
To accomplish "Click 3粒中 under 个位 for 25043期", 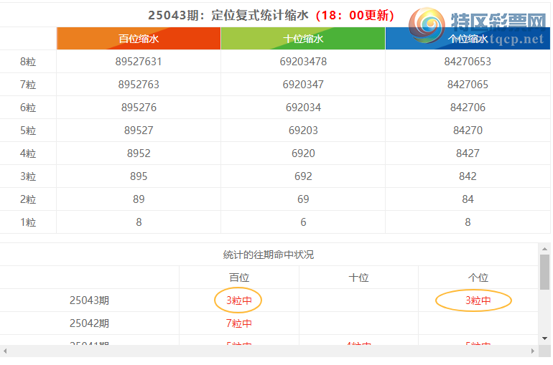I will point(478,300).
